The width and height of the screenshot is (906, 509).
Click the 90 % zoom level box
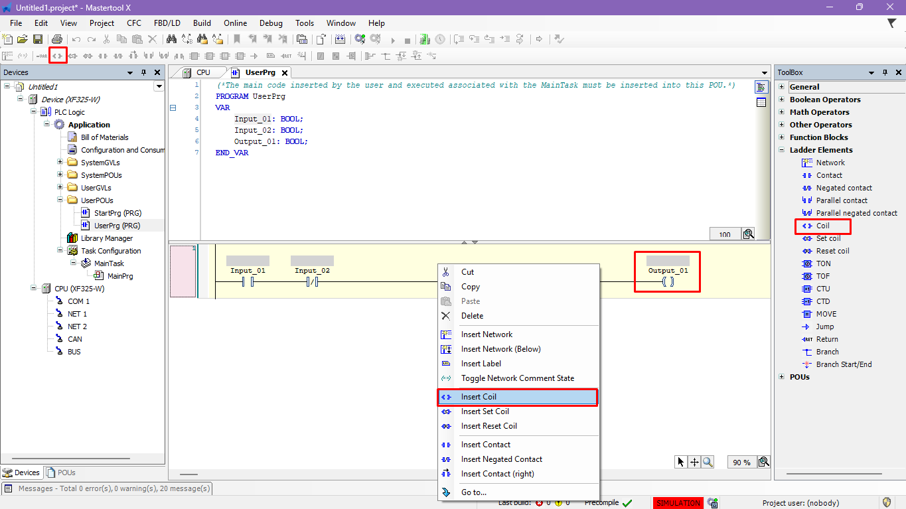[x=741, y=463]
